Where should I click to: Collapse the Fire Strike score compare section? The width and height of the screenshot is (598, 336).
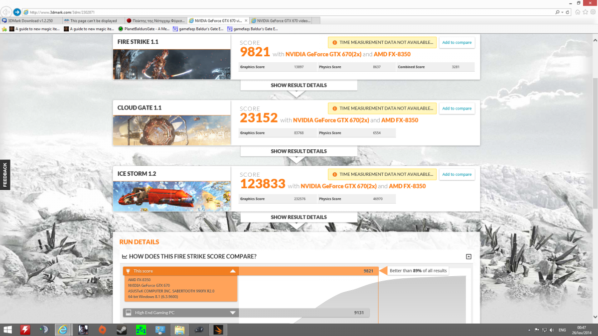pos(468,256)
